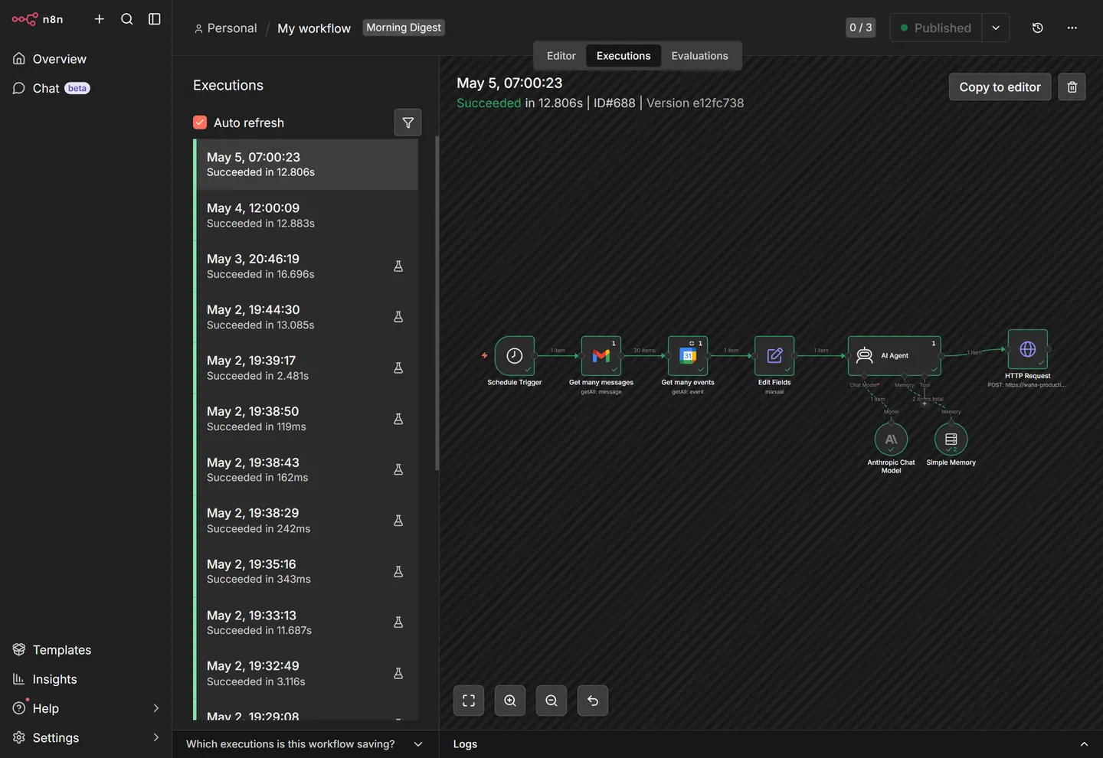1103x758 pixels.
Task: Click the executions list scrollbar
Action: point(437,303)
